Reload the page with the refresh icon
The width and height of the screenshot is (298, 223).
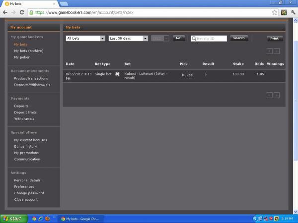click(x=22, y=12)
